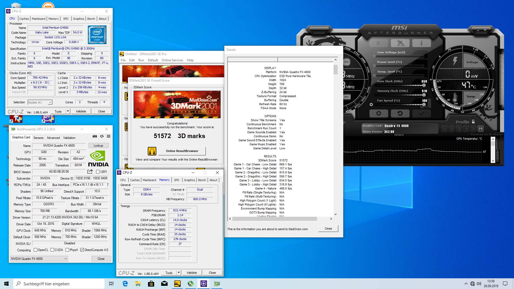Toggle the Auto fan speed button
Viewport: 514px width, 289px height.
tap(426, 107)
